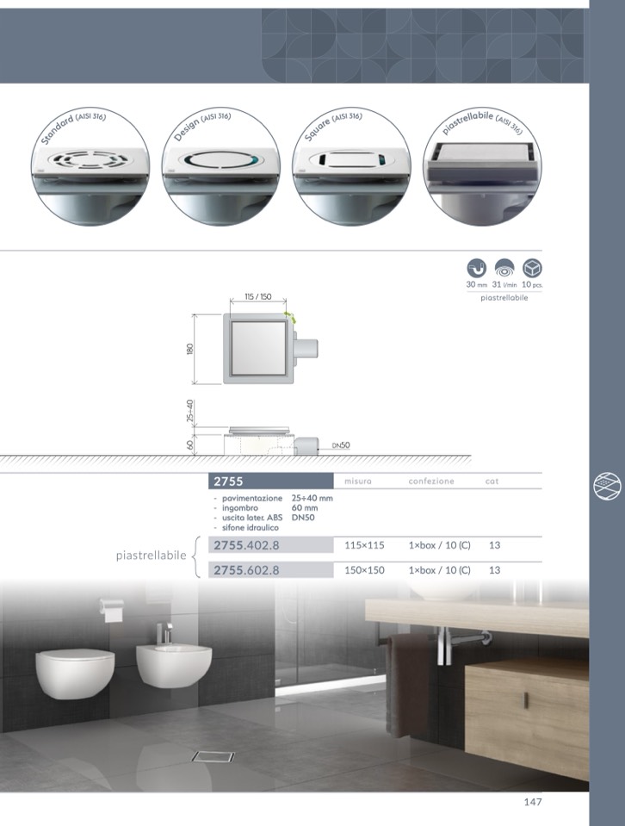Image resolution: width=625 pixels, height=826 pixels.
Task: Click the misura column header
Action: [x=357, y=481]
